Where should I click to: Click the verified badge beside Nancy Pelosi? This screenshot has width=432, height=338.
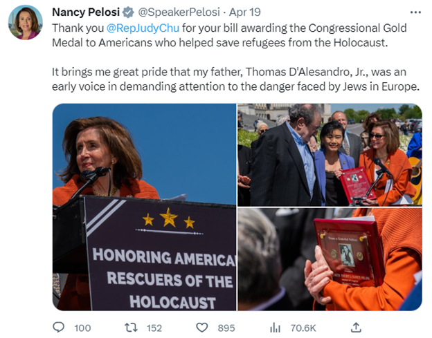coord(129,12)
